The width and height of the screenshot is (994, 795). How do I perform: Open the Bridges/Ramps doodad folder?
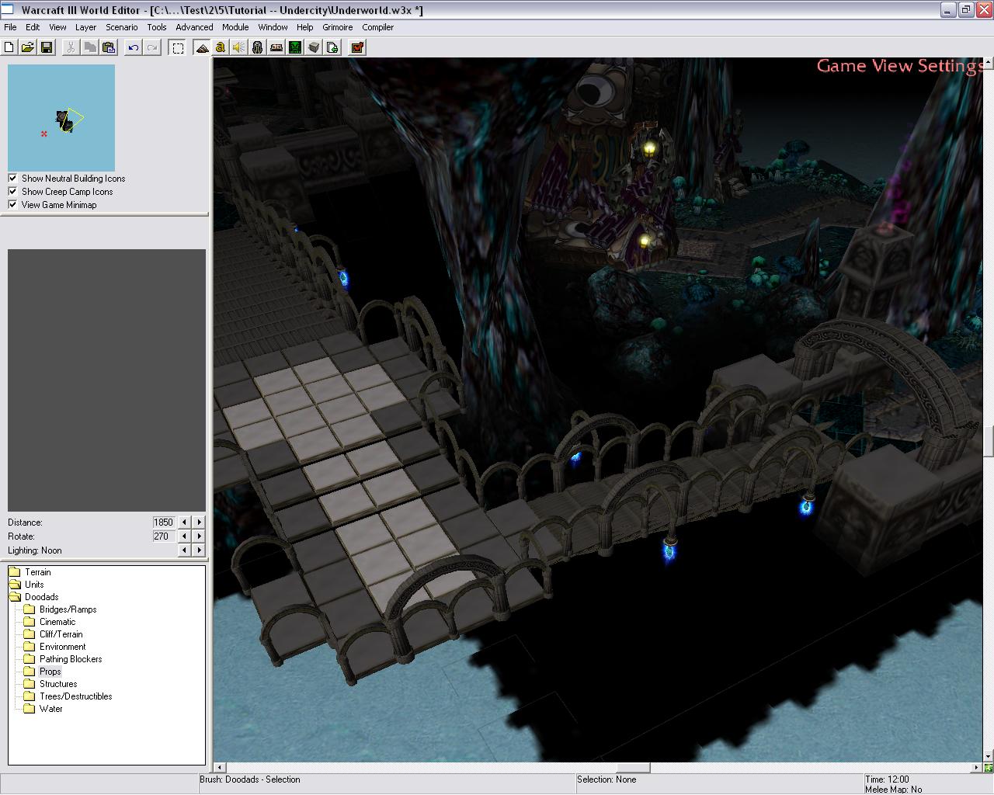pyautogui.click(x=68, y=609)
